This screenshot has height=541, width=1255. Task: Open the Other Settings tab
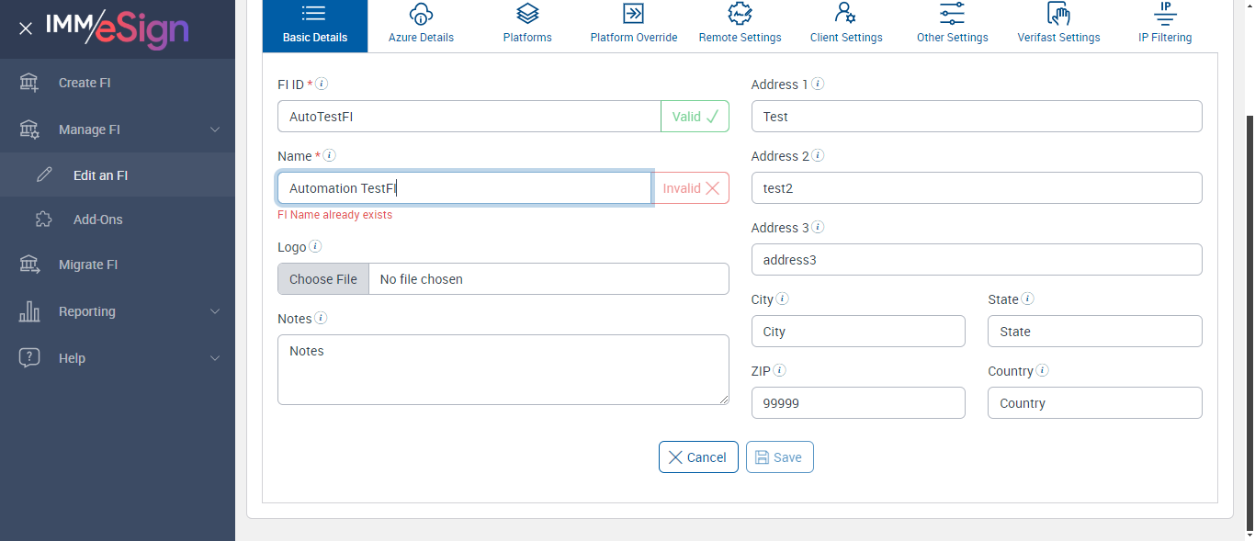(953, 25)
